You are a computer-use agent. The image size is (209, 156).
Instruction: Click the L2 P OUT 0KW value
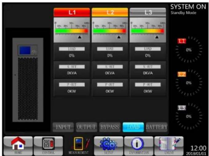(x=110, y=91)
